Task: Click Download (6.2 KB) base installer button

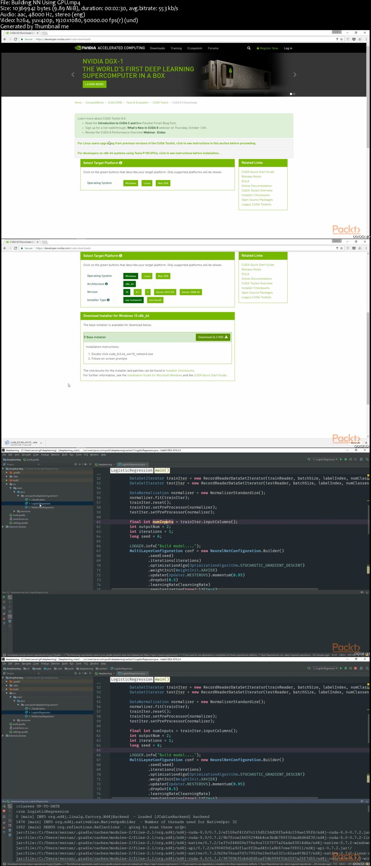Action: pos(213,337)
